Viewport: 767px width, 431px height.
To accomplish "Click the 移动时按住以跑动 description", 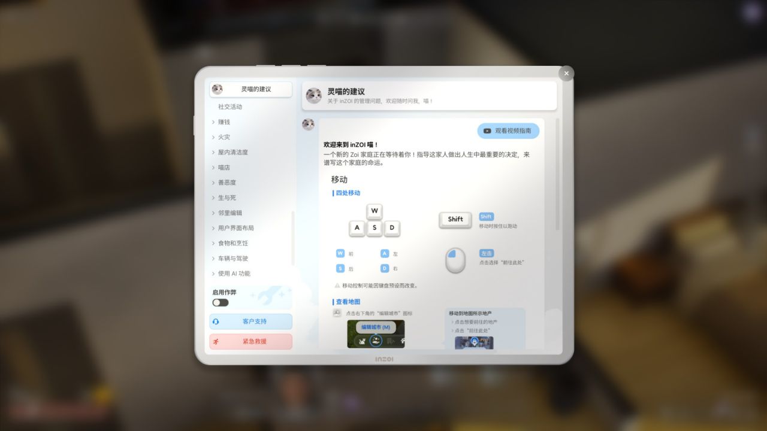I will (x=498, y=226).
